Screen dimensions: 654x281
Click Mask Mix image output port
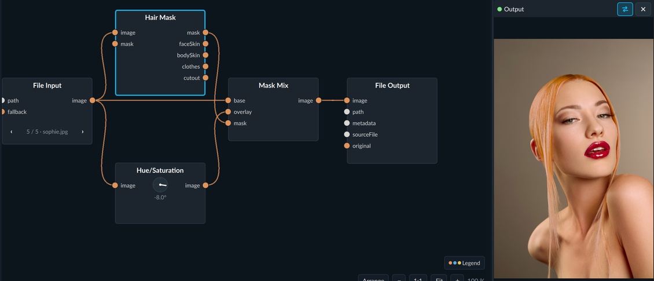pyautogui.click(x=319, y=100)
